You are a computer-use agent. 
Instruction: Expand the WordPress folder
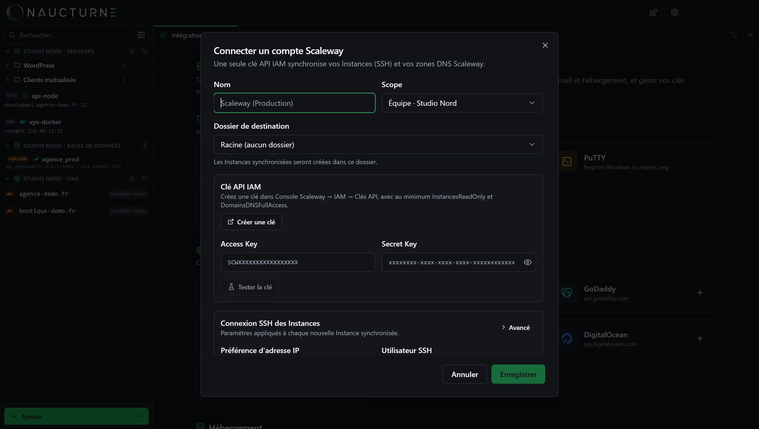7,65
